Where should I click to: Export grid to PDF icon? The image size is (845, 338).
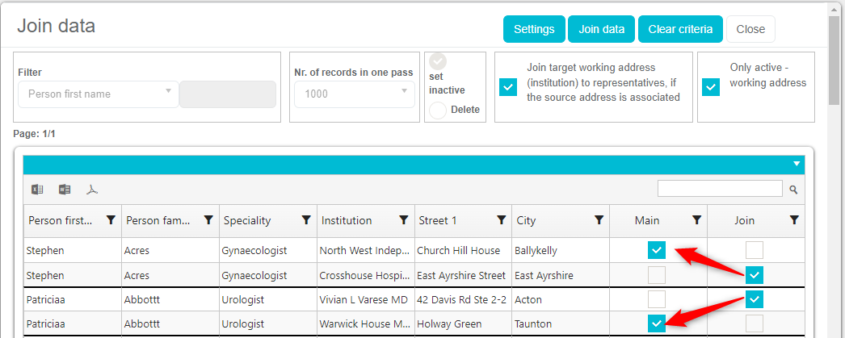pos(93,190)
